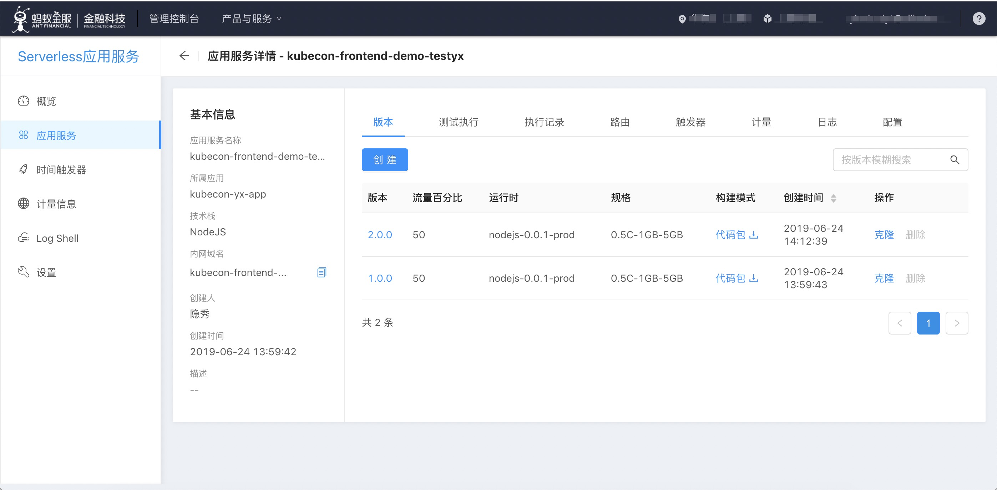Go to next page arrow
The image size is (997, 490).
(x=956, y=323)
